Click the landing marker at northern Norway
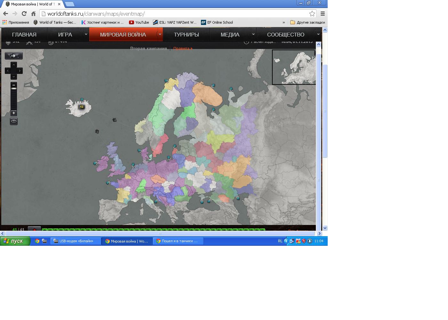This screenshot has height=320, width=448. click(166, 81)
